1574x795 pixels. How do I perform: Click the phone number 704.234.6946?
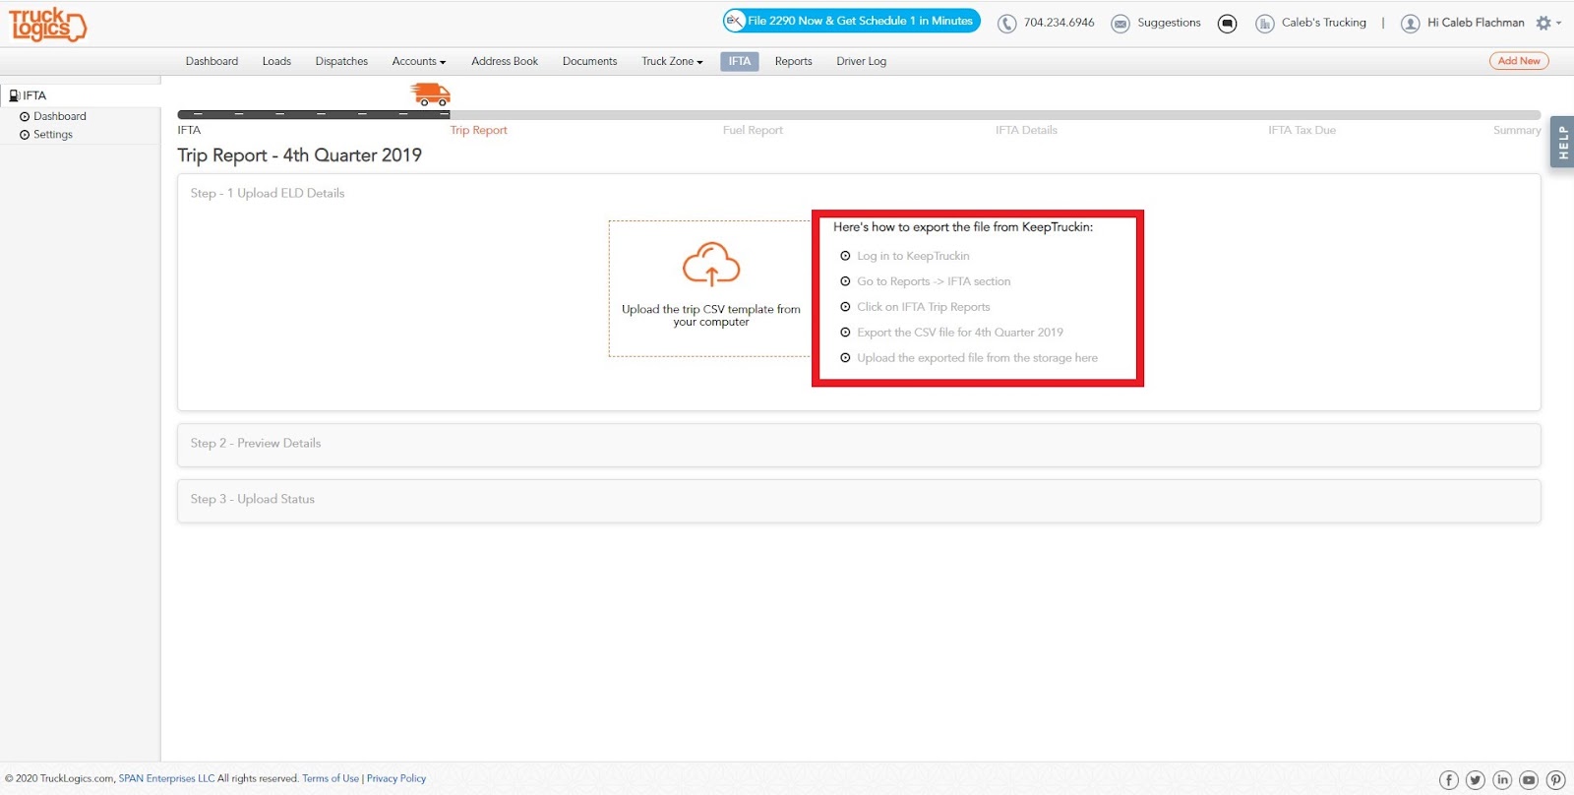pyautogui.click(x=1059, y=23)
